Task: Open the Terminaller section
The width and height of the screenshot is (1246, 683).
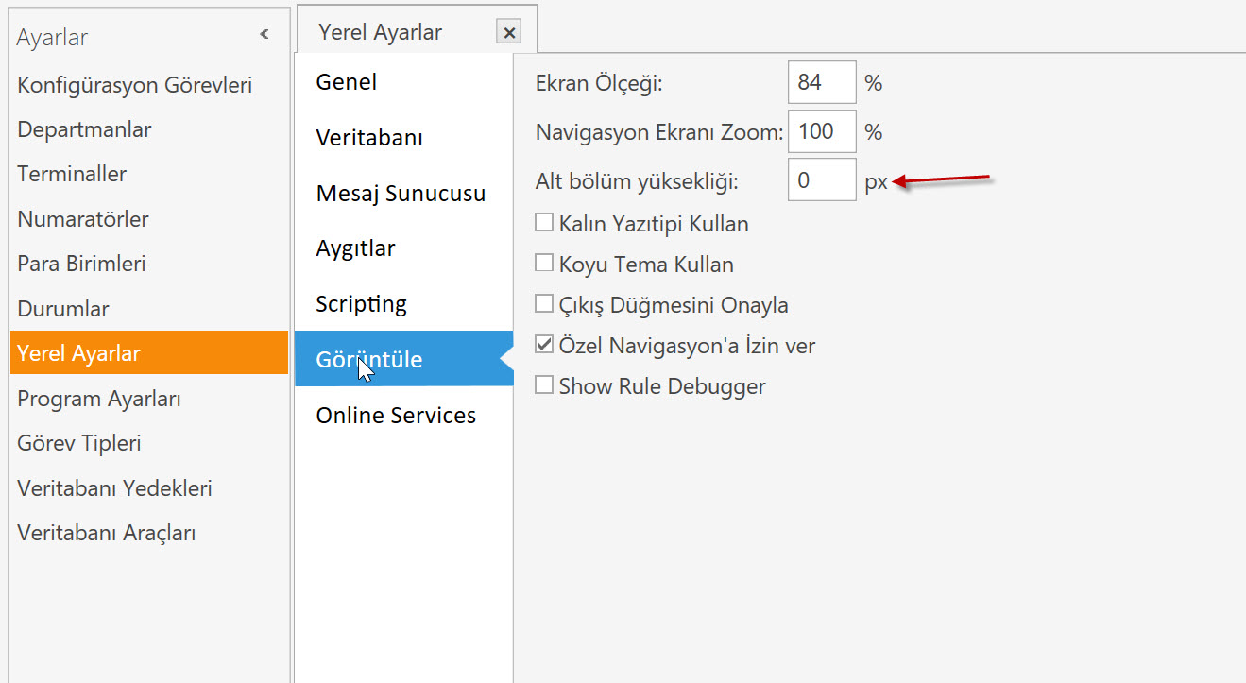Action: pos(72,174)
